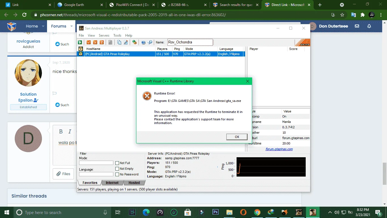Open the View menu in SA-MP

pos(91,35)
